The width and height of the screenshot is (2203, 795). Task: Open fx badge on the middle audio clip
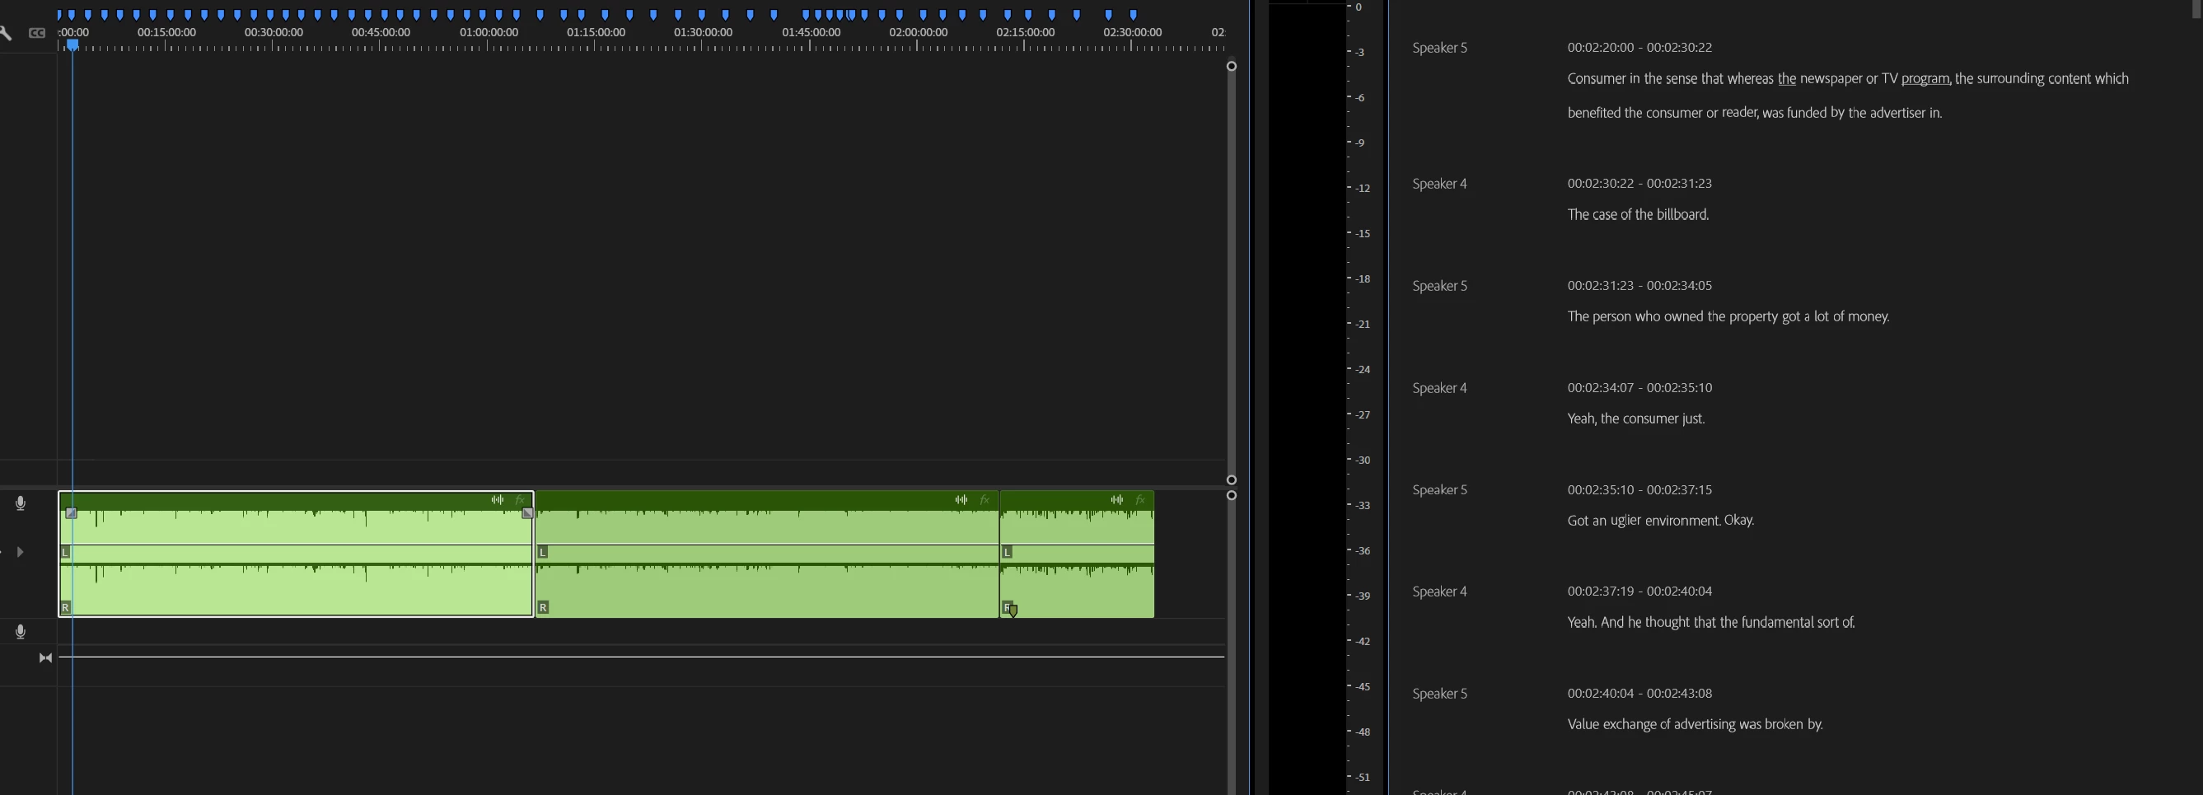point(985,500)
